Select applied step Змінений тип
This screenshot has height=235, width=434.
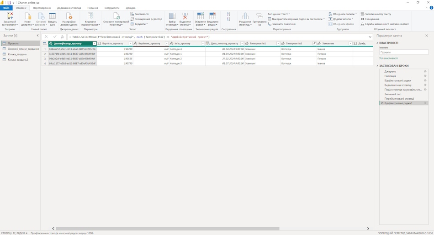(403, 94)
